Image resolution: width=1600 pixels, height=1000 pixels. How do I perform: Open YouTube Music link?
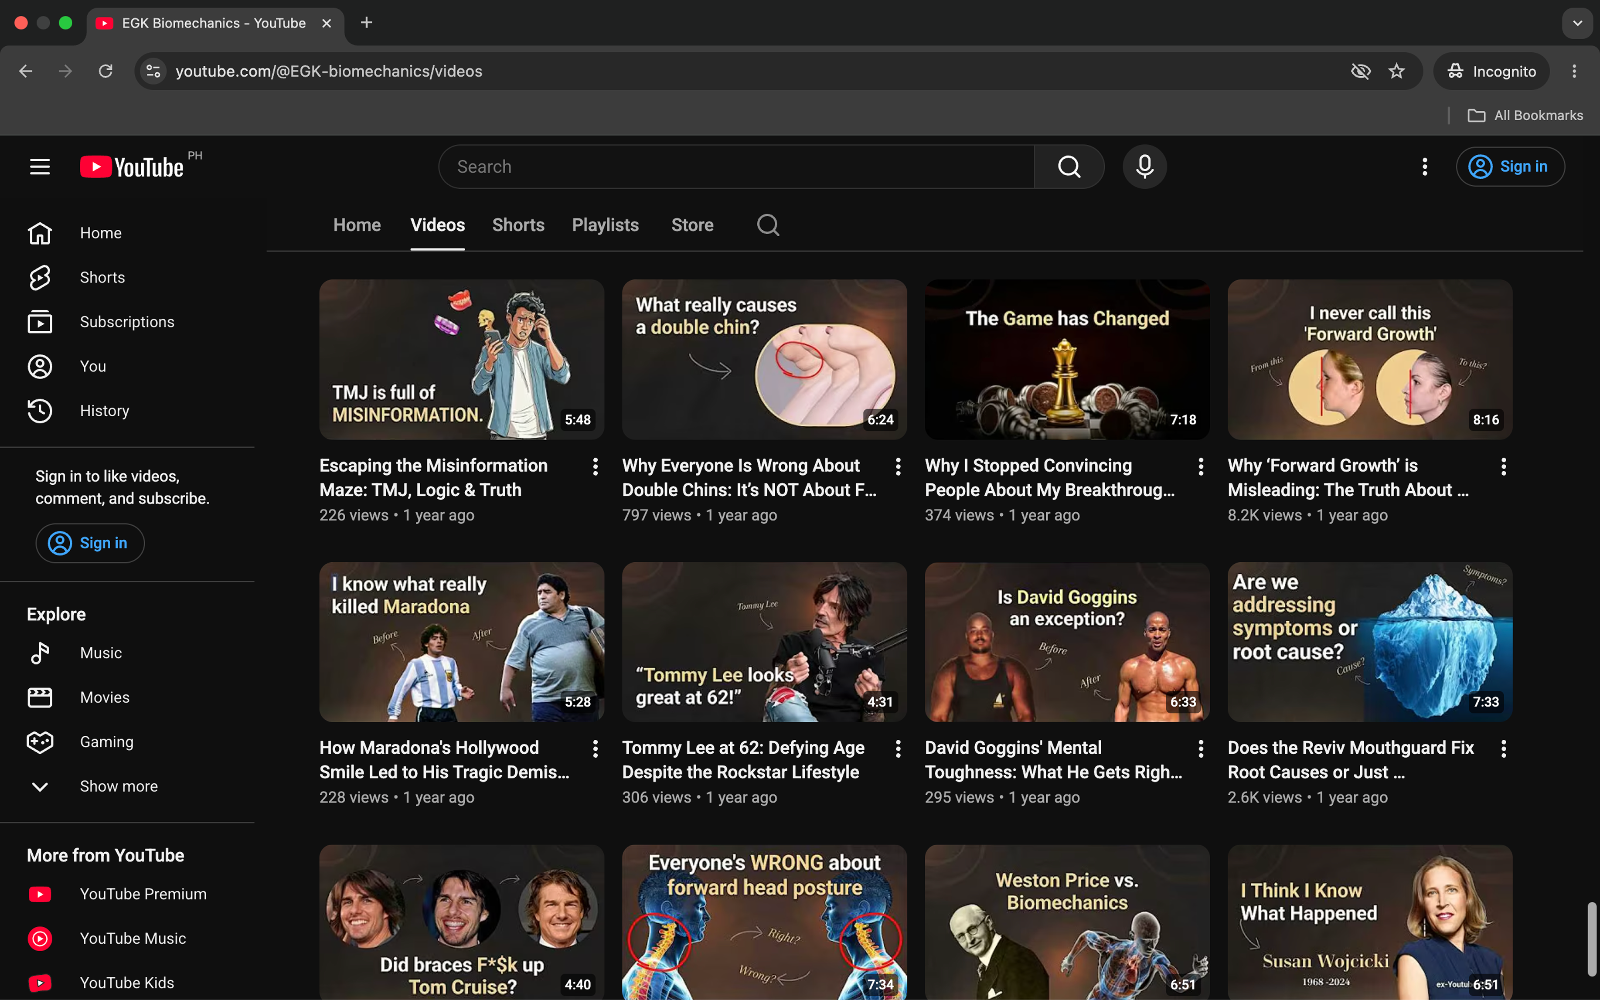click(127, 938)
